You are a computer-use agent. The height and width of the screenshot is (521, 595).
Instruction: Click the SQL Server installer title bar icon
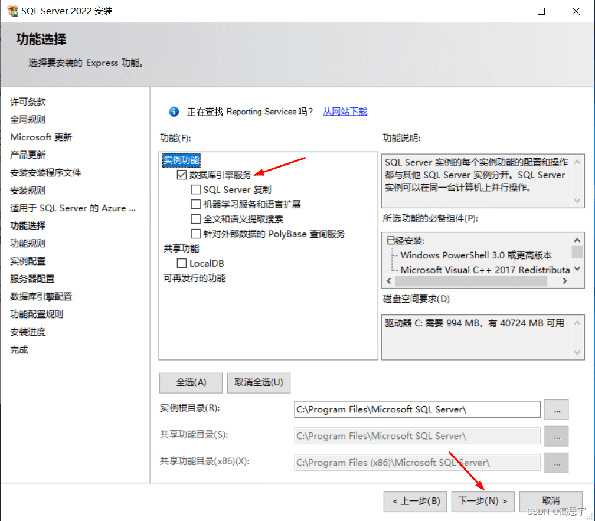point(12,11)
